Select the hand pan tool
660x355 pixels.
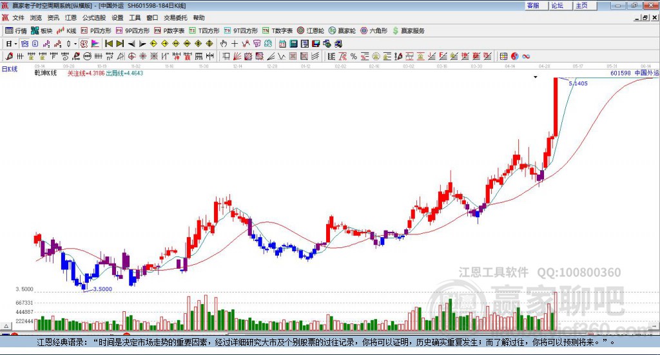(224, 44)
